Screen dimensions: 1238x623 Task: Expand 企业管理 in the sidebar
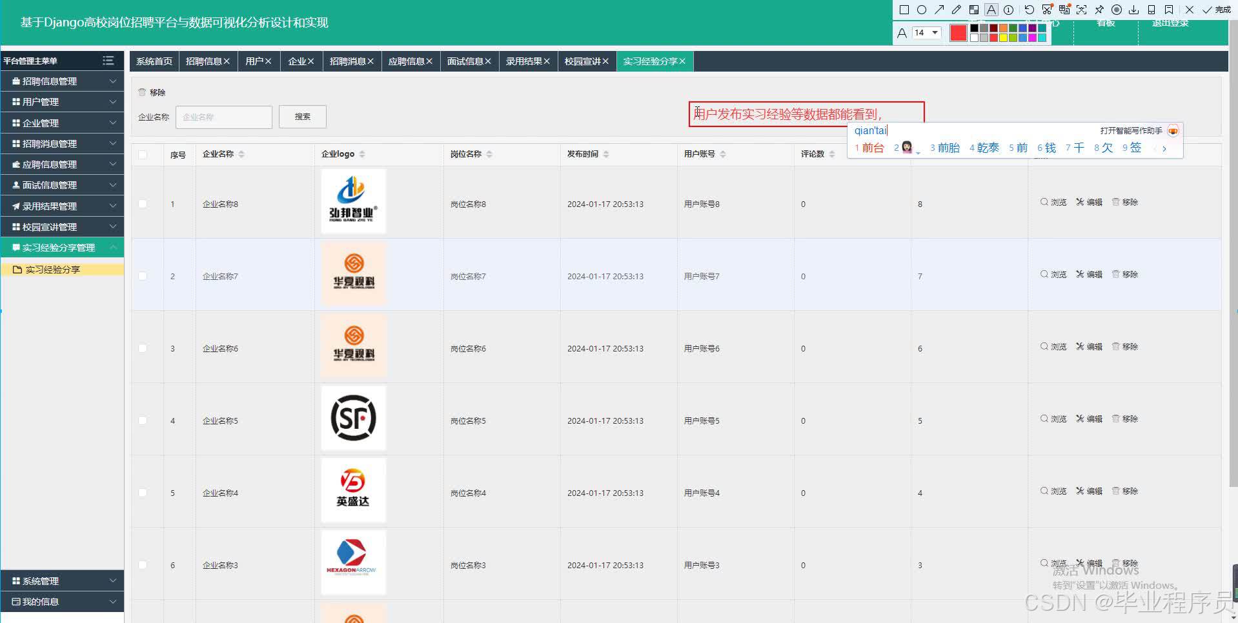click(62, 123)
